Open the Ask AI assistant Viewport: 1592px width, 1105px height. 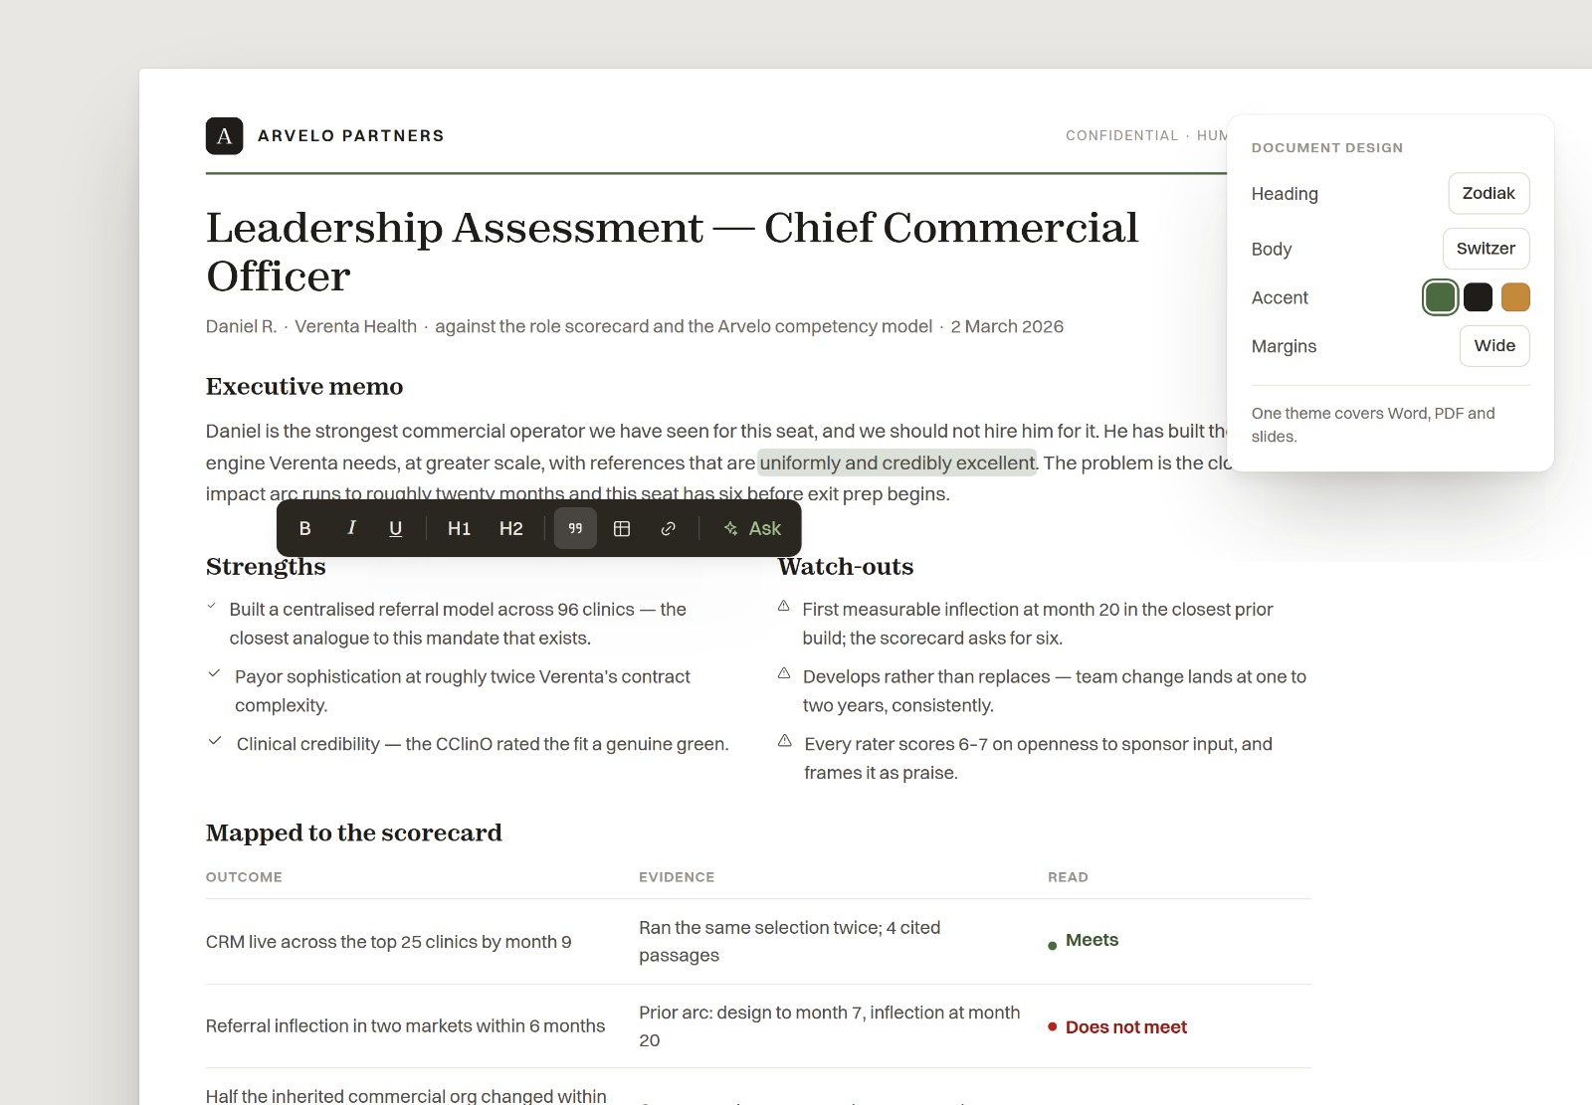(752, 528)
